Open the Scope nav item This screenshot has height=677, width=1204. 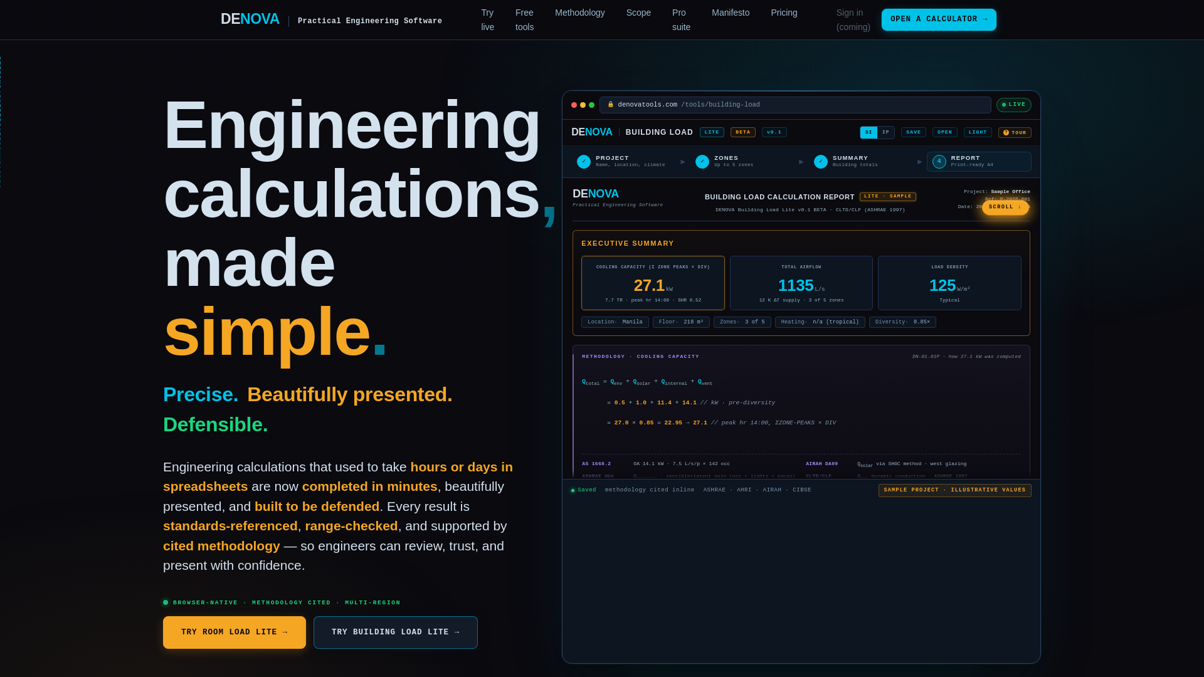(x=638, y=13)
